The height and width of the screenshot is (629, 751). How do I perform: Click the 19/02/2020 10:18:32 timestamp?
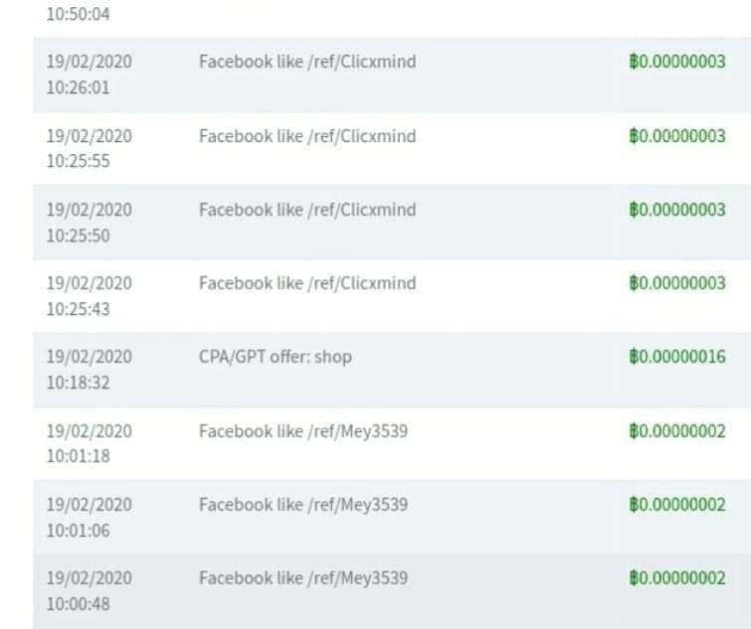[89, 370]
